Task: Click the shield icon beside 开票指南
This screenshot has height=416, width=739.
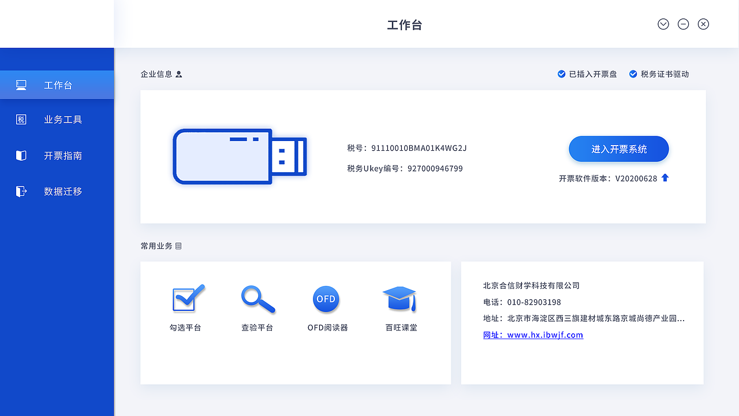Action: tap(21, 155)
